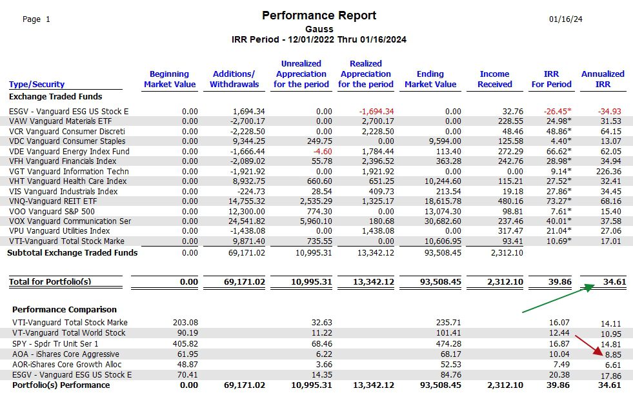
Task: Click the Exchange Traded Funds section heading
Action: click(55, 97)
